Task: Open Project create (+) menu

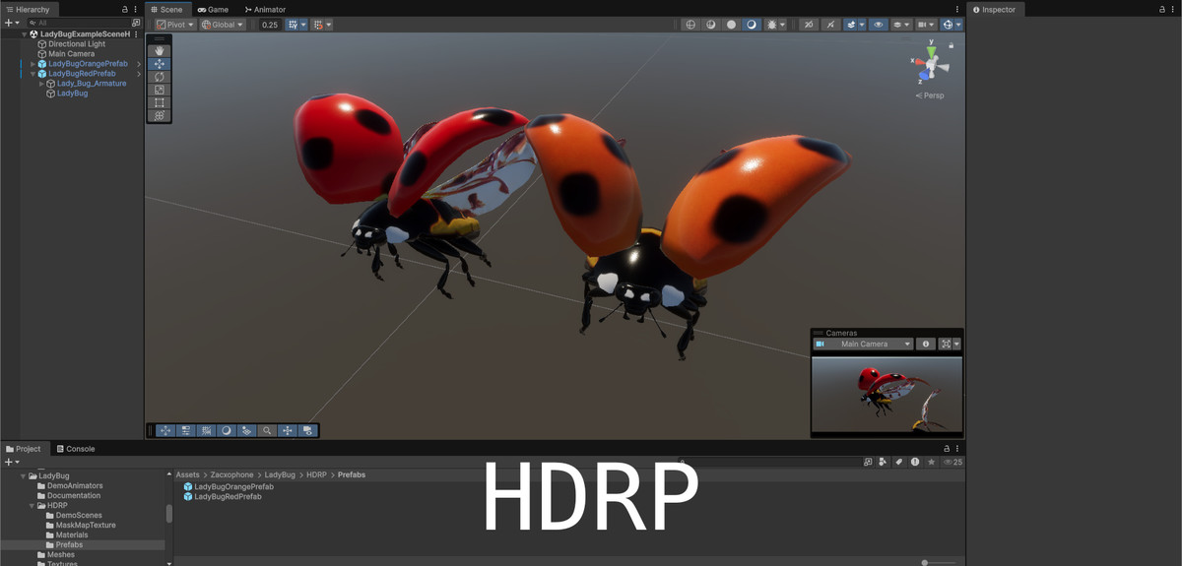Action: [x=11, y=462]
